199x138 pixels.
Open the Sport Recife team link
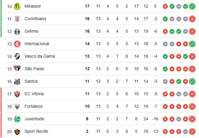[x=36, y=131]
